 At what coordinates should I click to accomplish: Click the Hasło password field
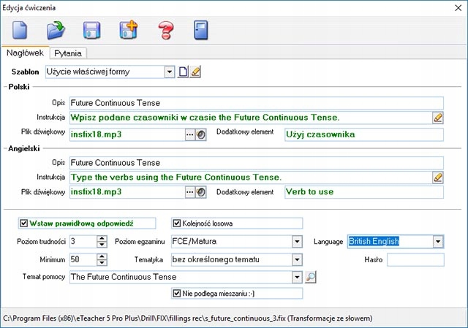[415, 259]
